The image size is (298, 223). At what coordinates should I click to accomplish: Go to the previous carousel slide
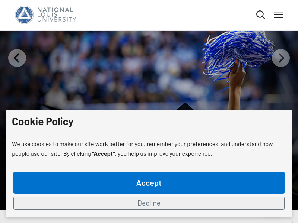17,58
